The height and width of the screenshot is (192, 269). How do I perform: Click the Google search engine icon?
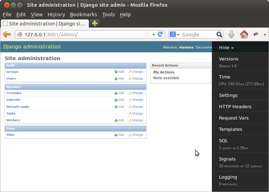pos(173,34)
